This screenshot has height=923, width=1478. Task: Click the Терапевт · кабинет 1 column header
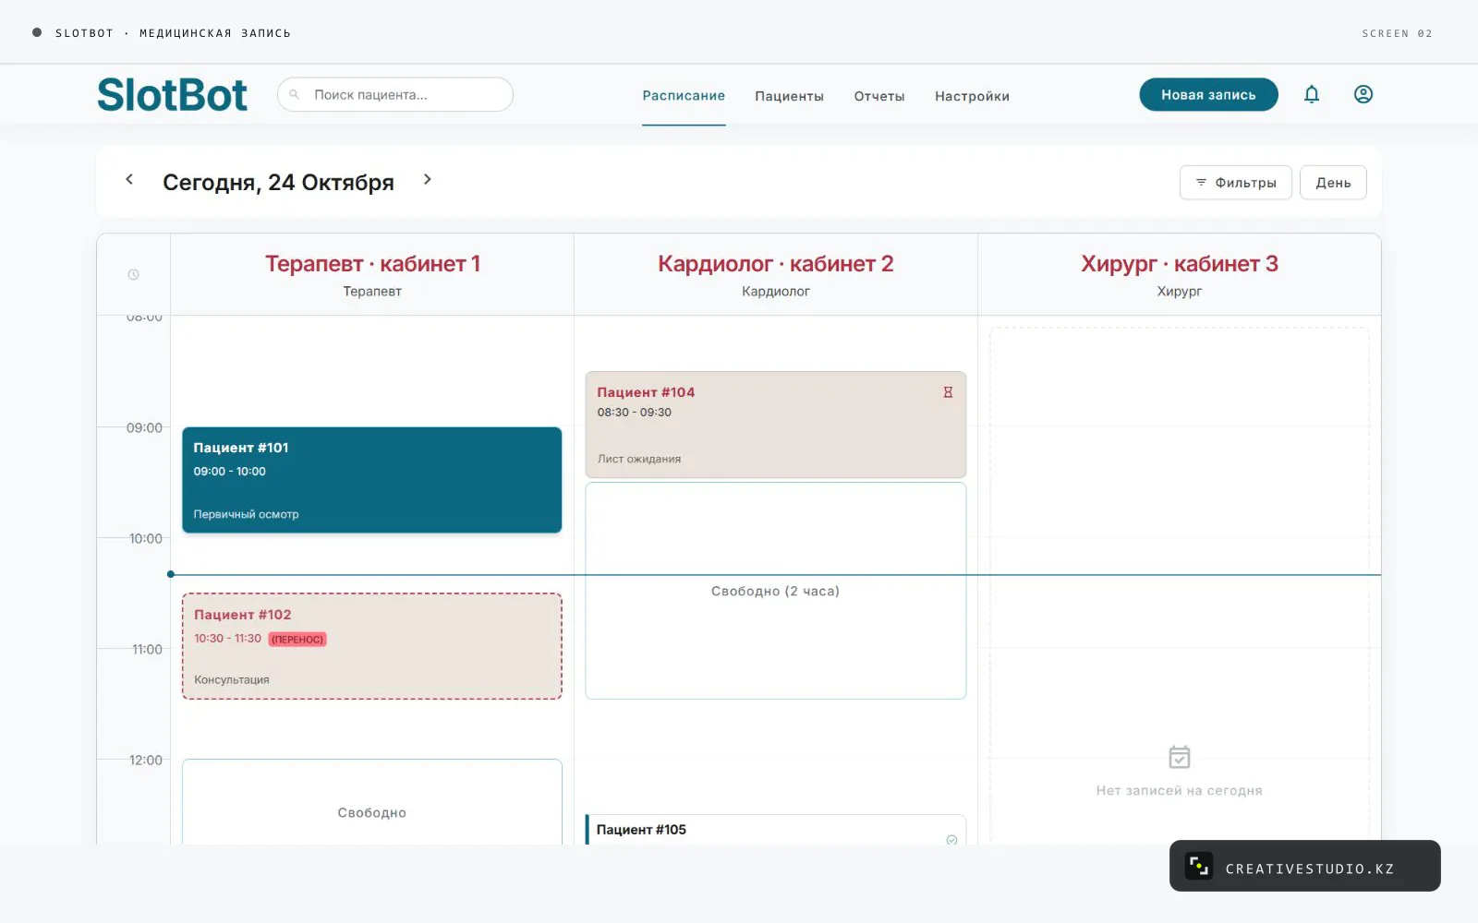click(372, 274)
